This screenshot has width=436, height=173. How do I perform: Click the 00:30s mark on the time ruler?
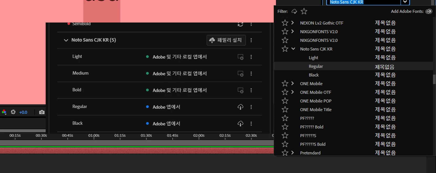pyautogui.click(x=41, y=136)
